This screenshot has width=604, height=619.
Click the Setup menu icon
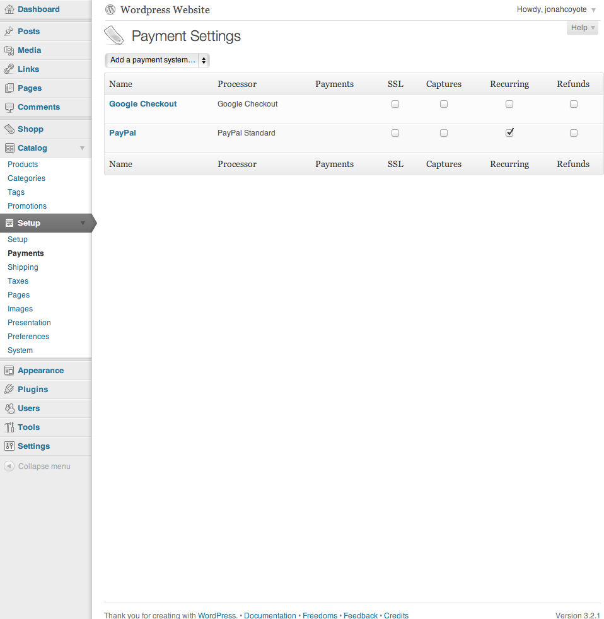pos(9,223)
